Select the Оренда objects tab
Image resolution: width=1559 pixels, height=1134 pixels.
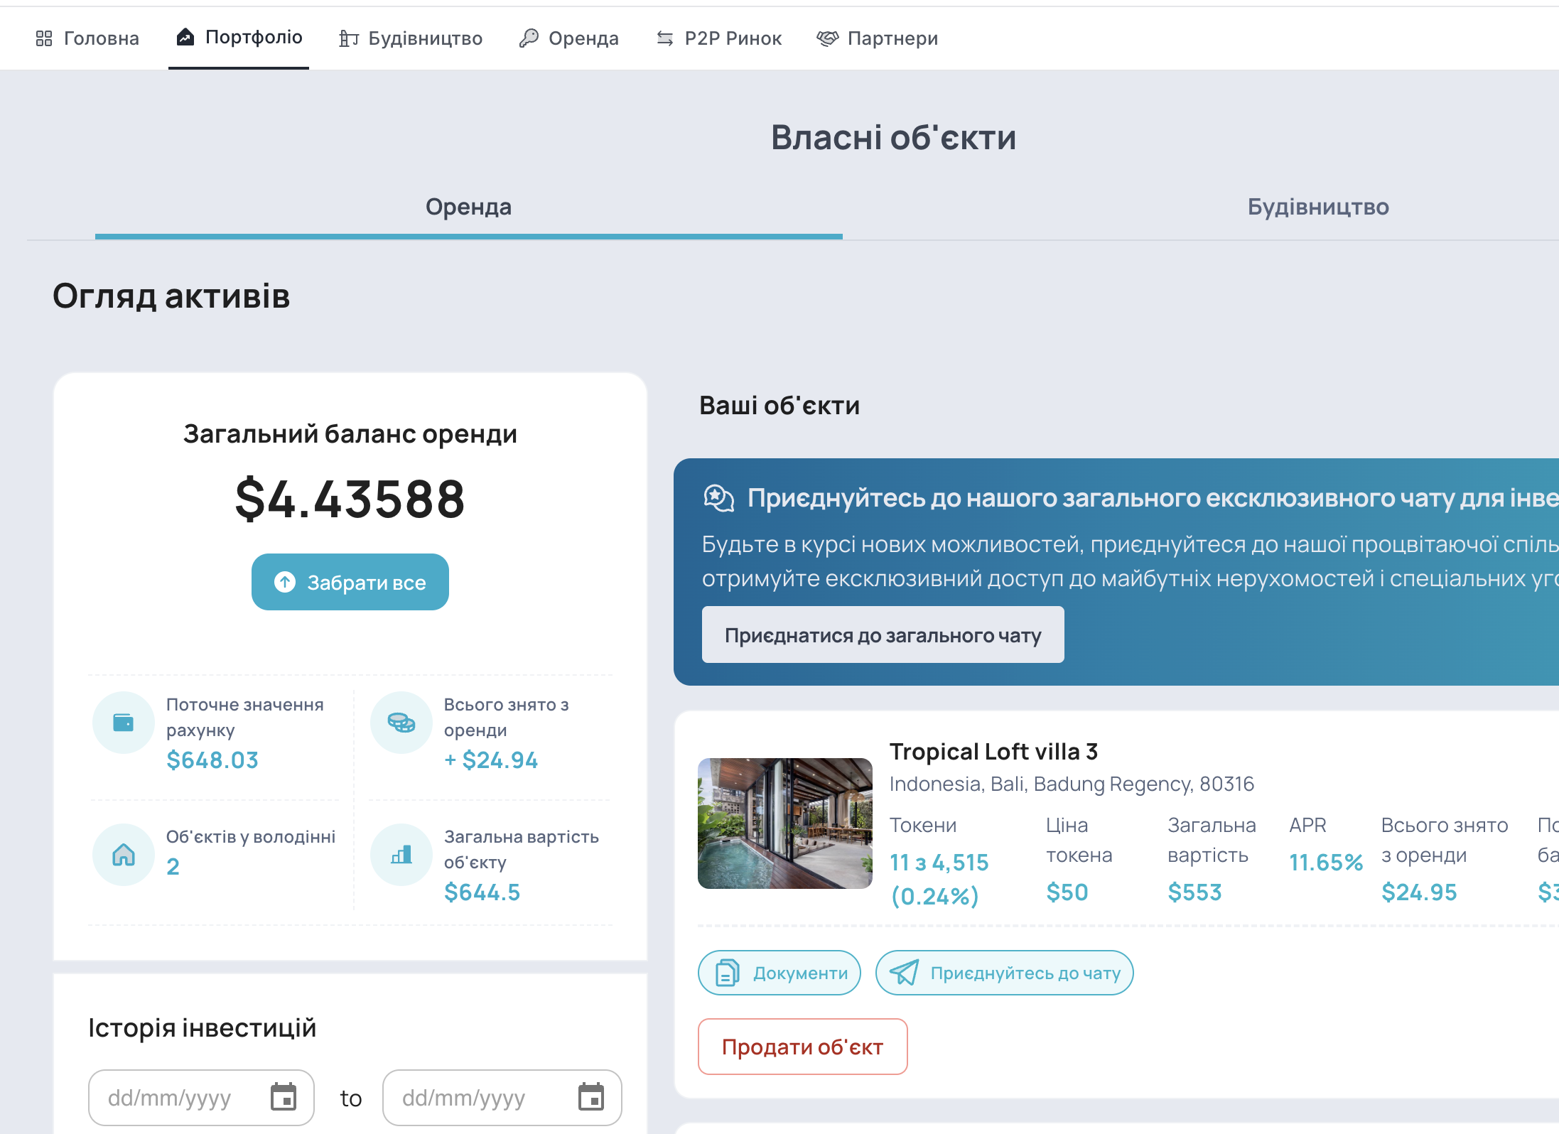coord(468,207)
